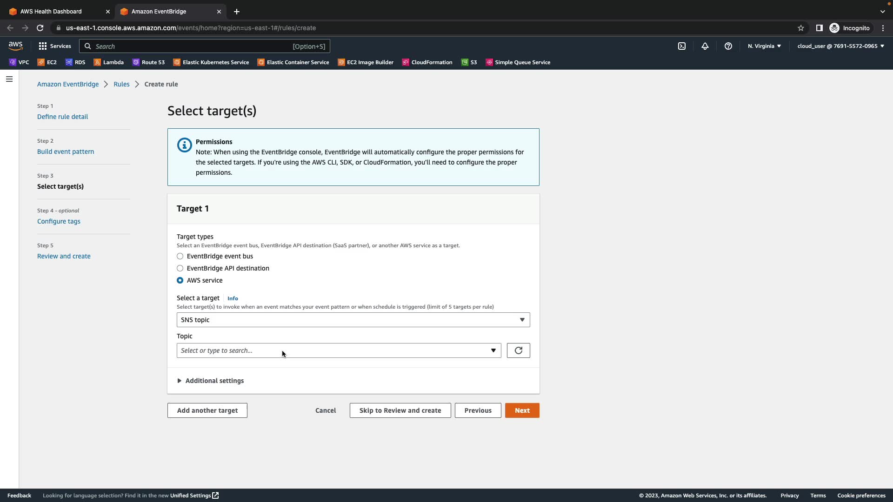Click the Topic search input field
Image resolution: width=893 pixels, height=502 pixels.
point(333,350)
